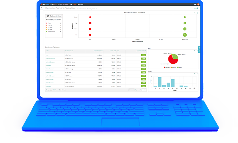Open the Rows per page dropdown
Viewport: 238px width, 143px height.
click(55, 90)
